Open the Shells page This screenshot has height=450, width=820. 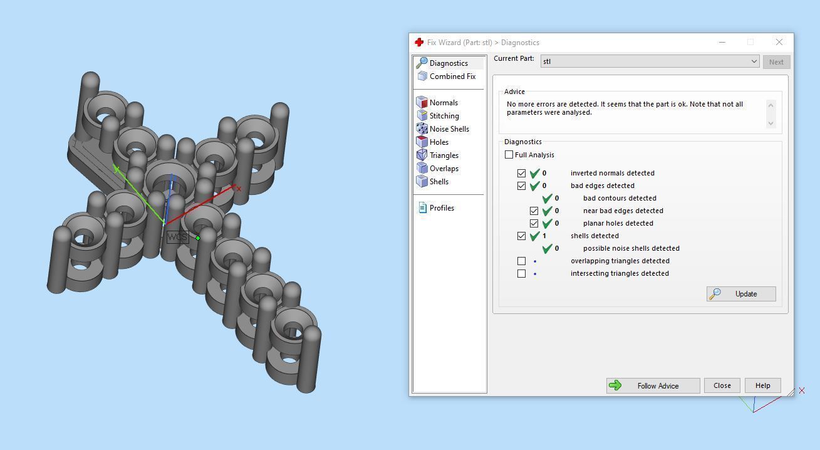point(439,182)
